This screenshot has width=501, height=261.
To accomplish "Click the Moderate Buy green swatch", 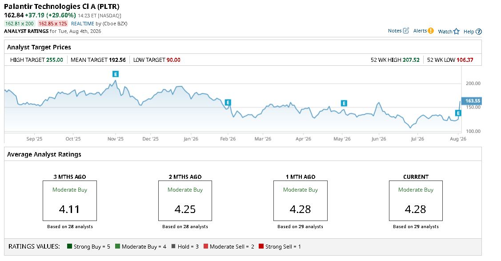I will [x=117, y=246].
